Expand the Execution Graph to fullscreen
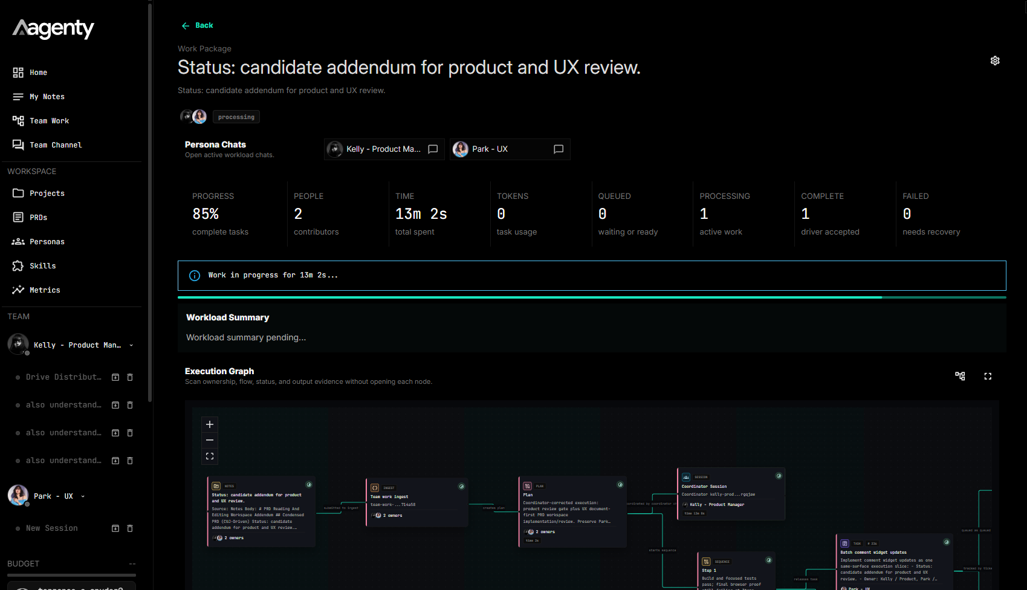Screen dimensions: 1027x590 point(988,376)
